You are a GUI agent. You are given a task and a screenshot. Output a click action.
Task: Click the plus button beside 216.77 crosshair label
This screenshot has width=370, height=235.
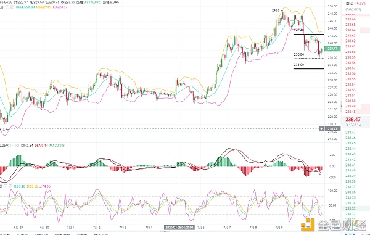tap(321, 129)
